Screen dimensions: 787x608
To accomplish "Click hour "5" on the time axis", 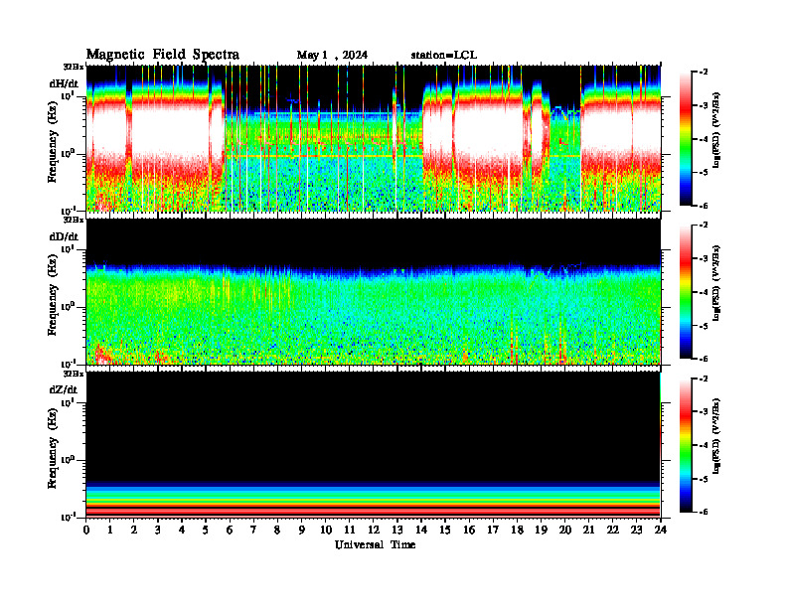I will coord(206,530).
